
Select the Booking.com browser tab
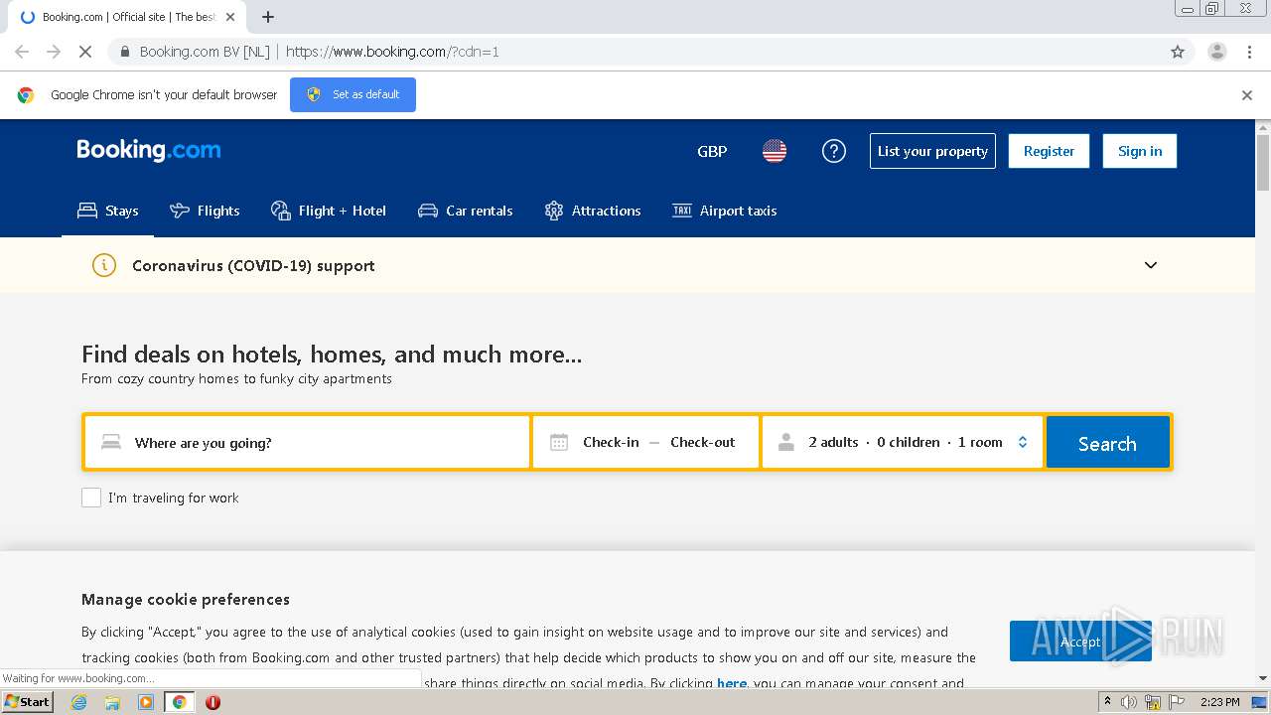[127, 17]
